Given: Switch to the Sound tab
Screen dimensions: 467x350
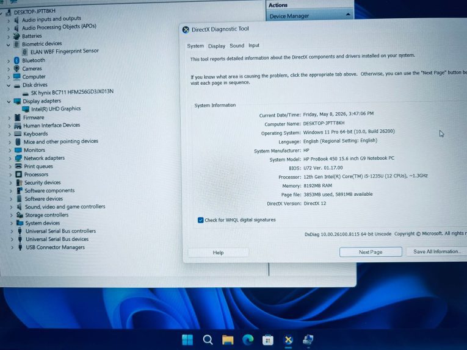Looking at the screenshot, I should tap(237, 46).
